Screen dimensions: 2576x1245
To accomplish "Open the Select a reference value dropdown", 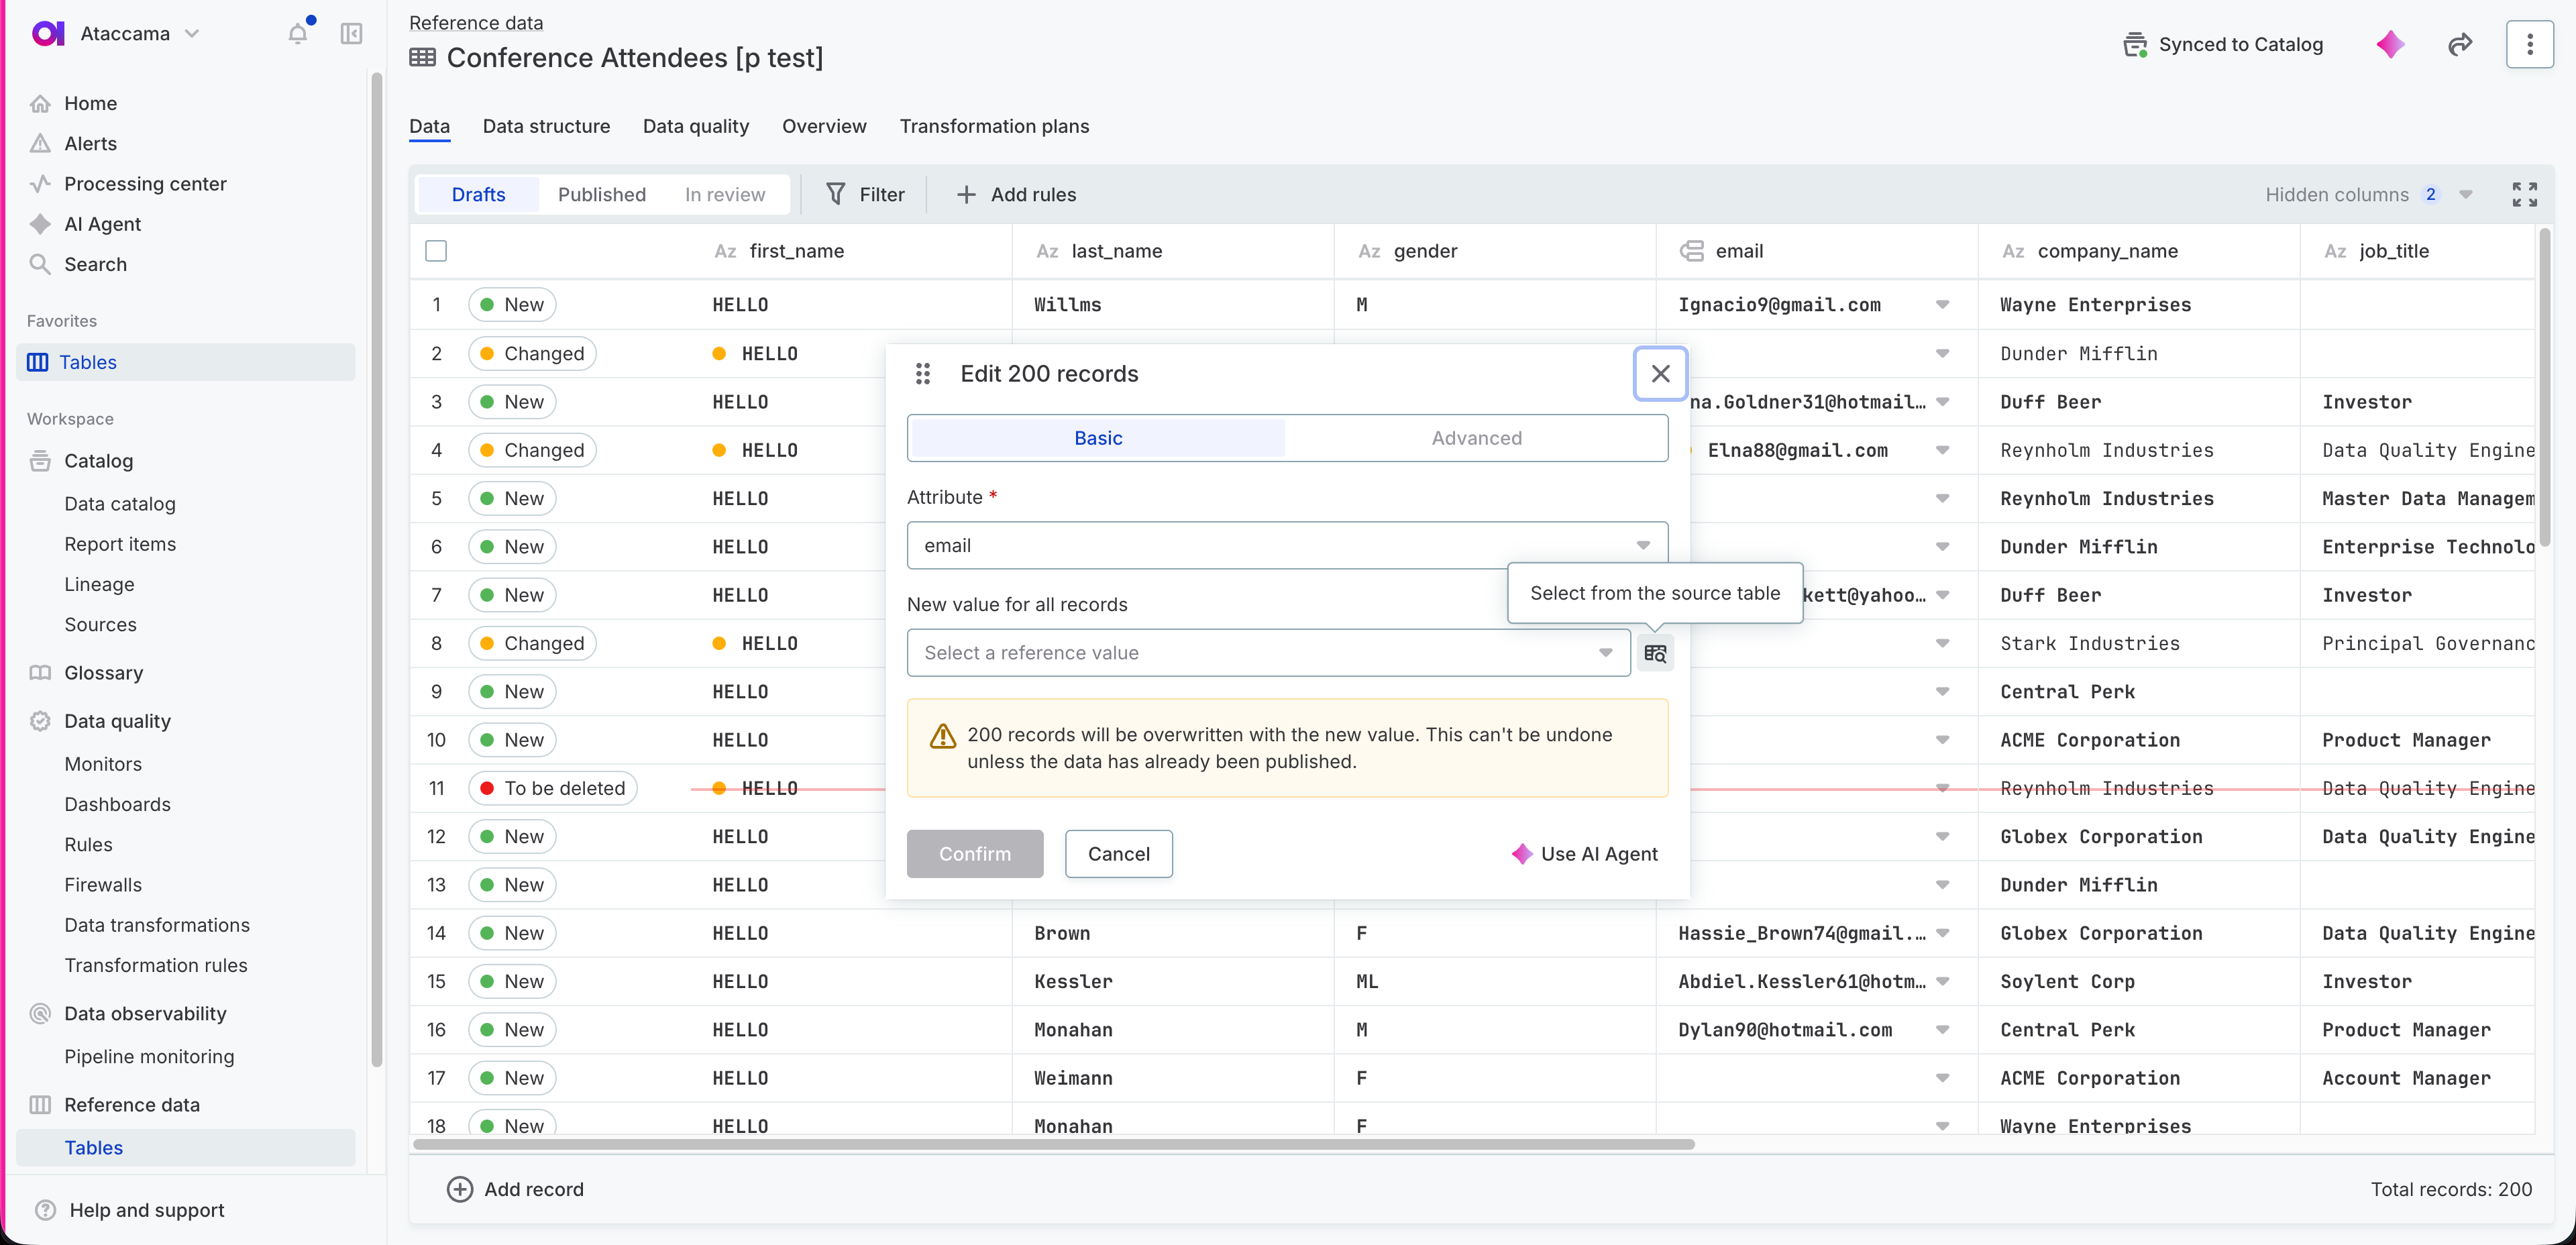I will coord(1268,652).
